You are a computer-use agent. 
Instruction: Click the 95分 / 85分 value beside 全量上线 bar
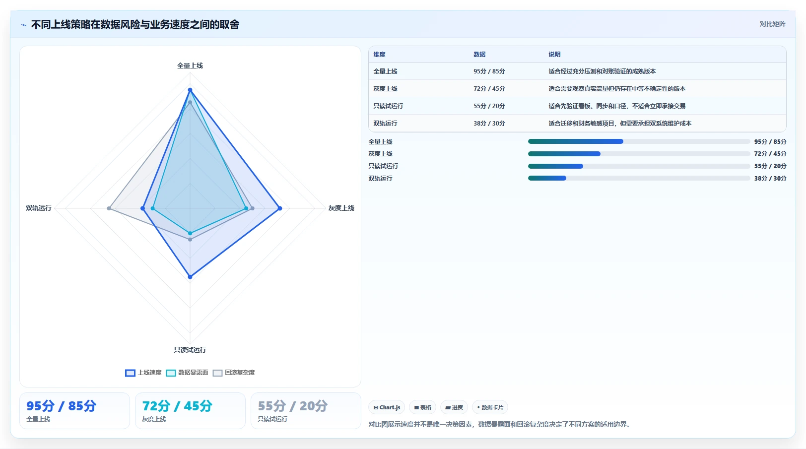point(770,142)
